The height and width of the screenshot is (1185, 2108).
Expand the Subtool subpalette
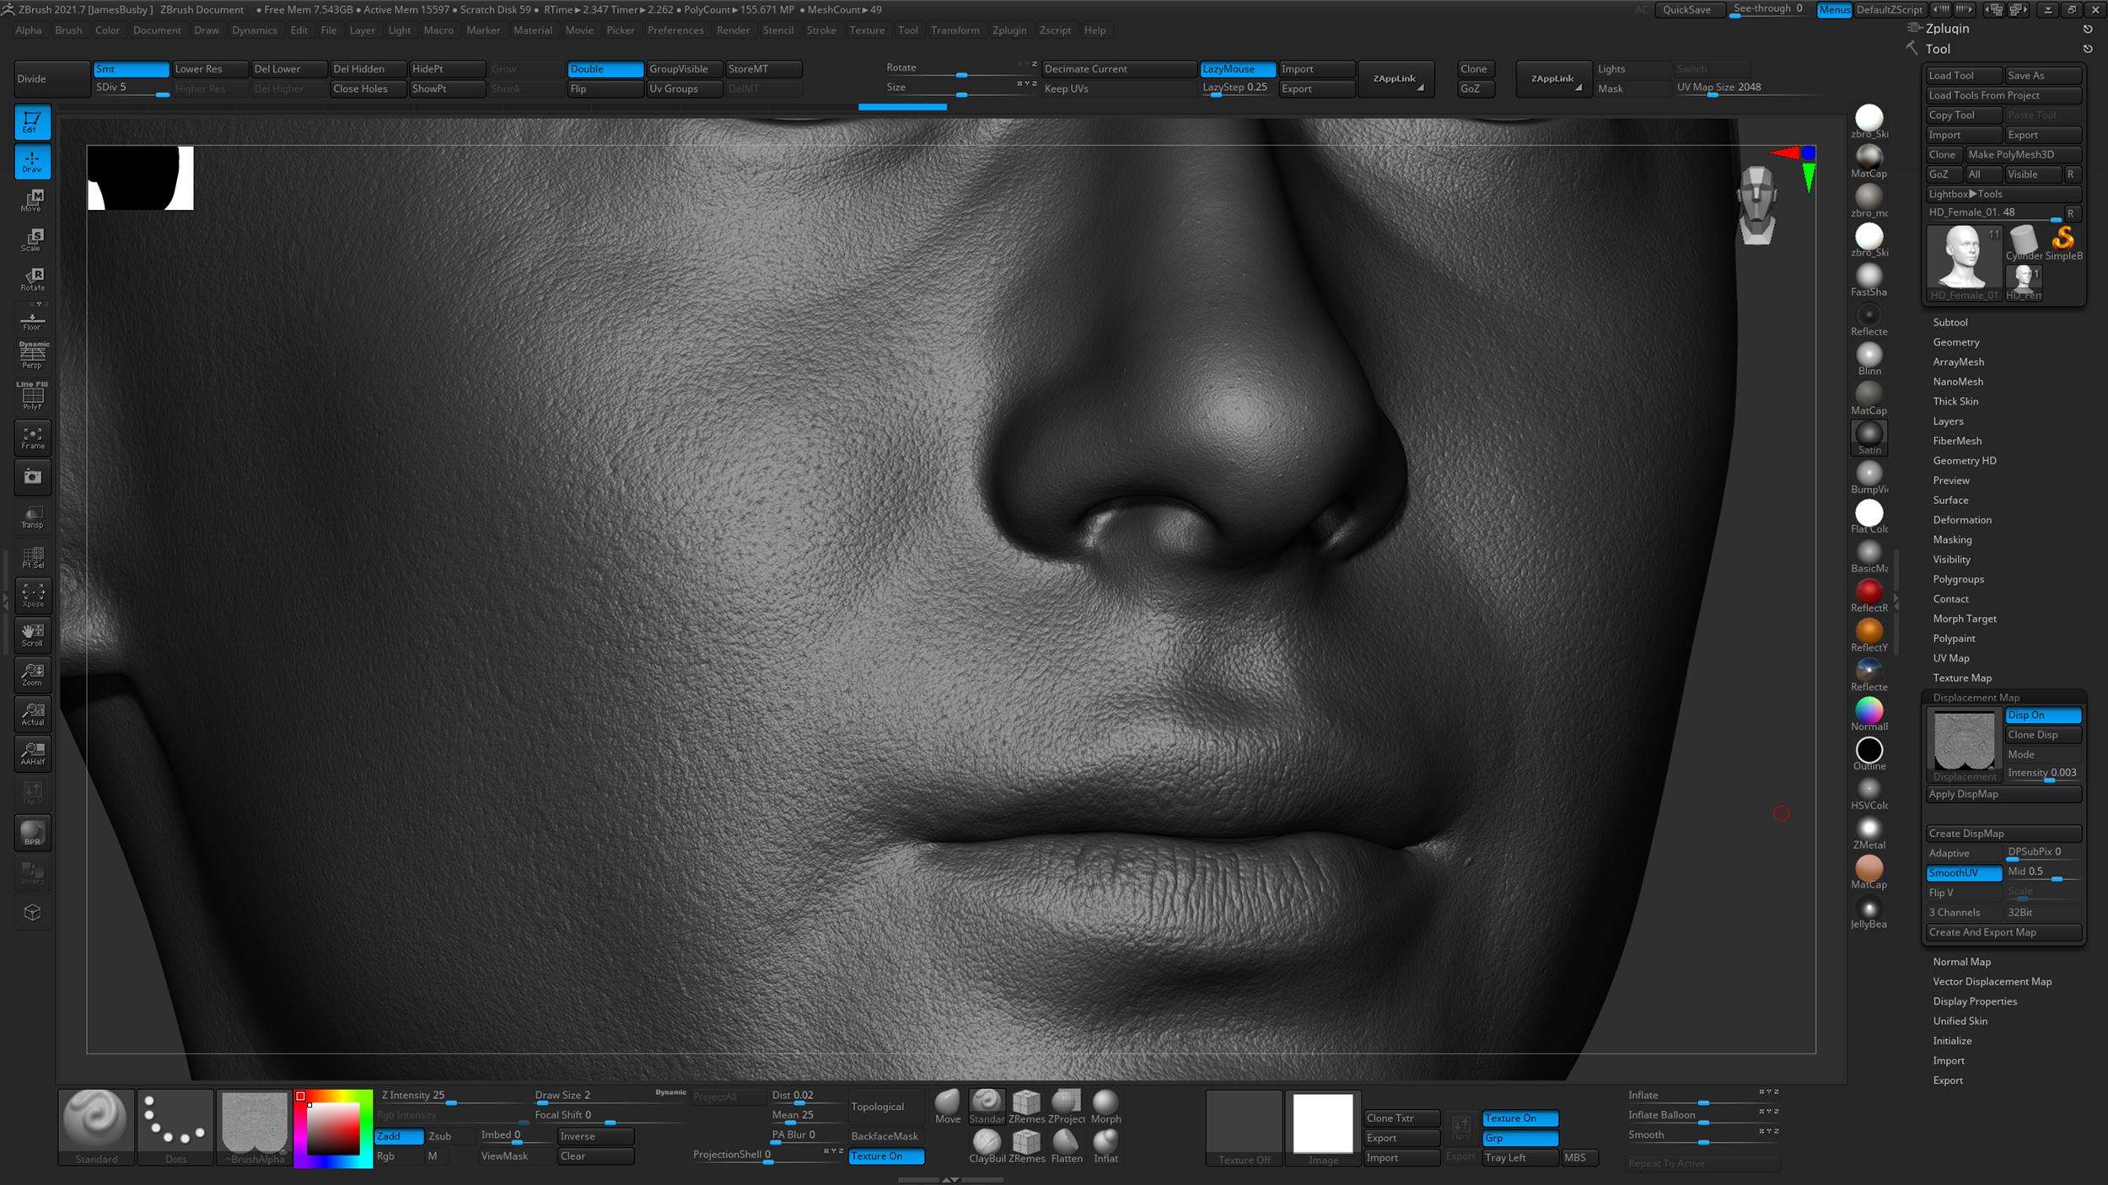click(1950, 321)
